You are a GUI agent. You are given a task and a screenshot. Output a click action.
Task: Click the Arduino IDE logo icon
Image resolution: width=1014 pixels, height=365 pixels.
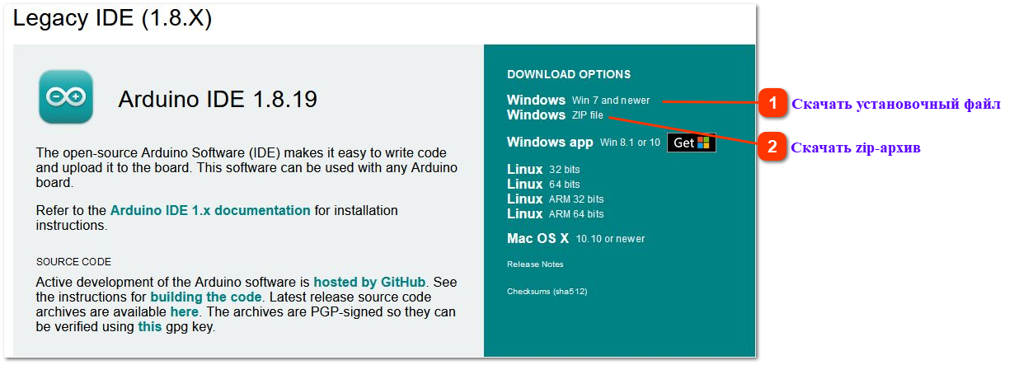(x=66, y=97)
